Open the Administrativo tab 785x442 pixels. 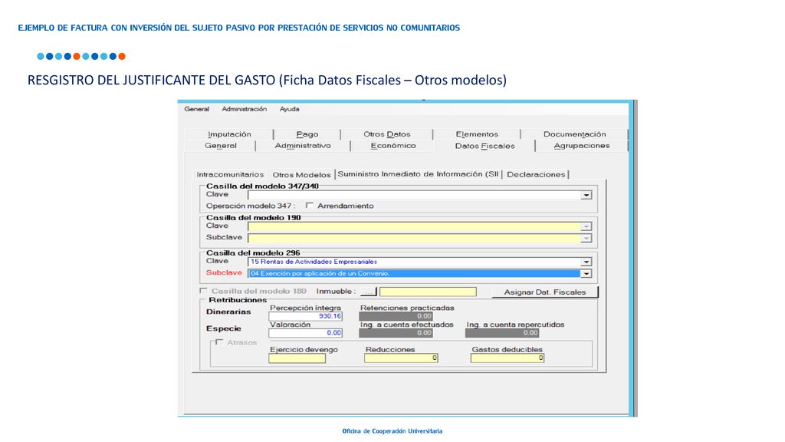point(302,145)
